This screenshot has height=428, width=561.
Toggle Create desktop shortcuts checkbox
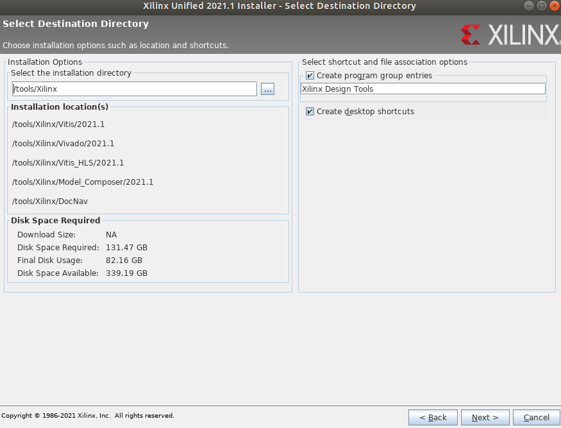pyautogui.click(x=310, y=112)
